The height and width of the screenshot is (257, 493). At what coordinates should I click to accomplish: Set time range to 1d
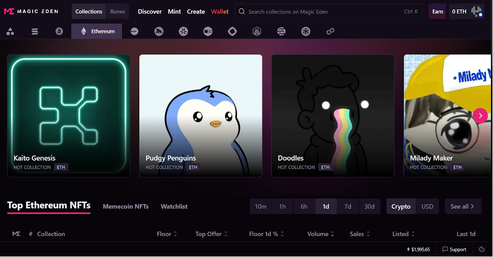[326, 206]
